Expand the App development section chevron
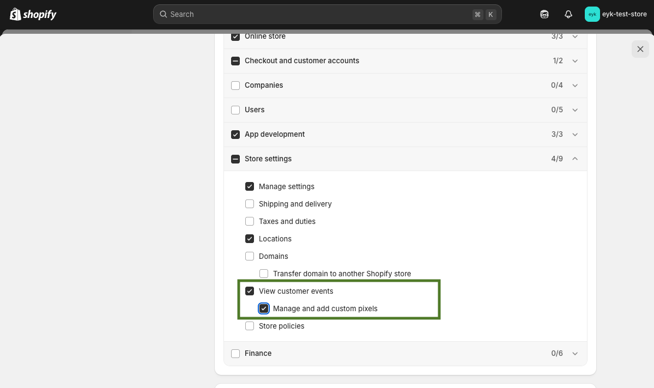This screenshot has width=654, height=388. coord(575,135)
